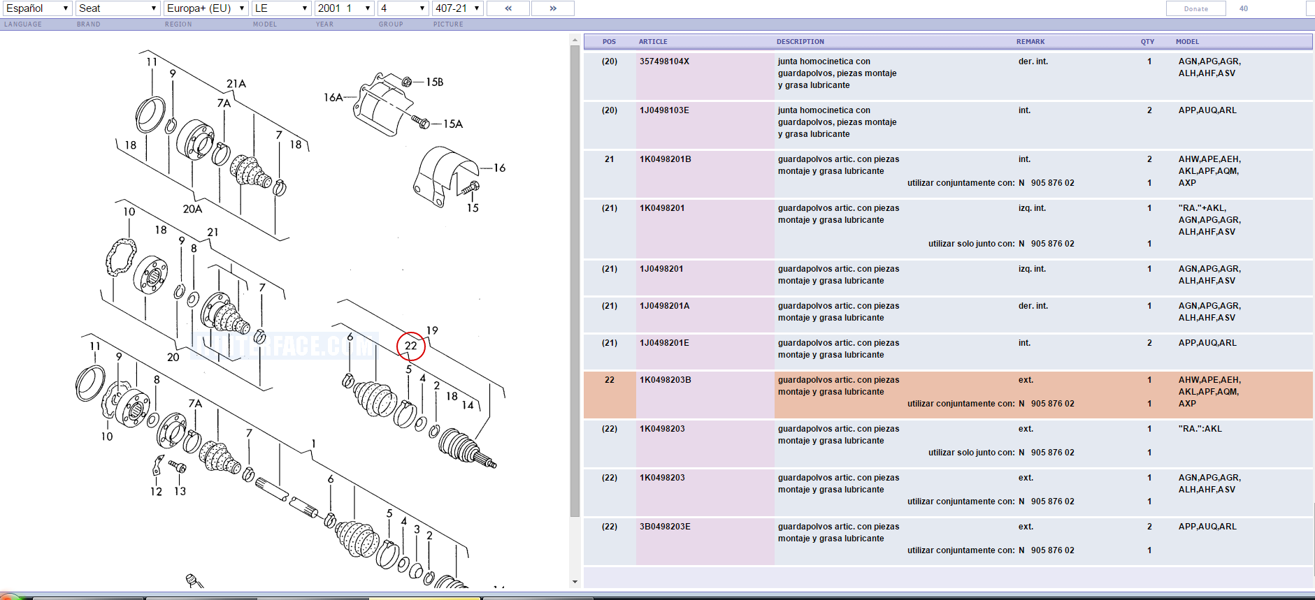The width and height of the screenshot is (1315, 600).
Task: Click position label 16A in diagram
Action: [333, 97]
